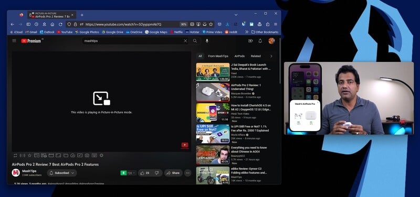Open the Prime Video bookmark
The width and height of the screenshot is (420, 197).
pos(213,32)
